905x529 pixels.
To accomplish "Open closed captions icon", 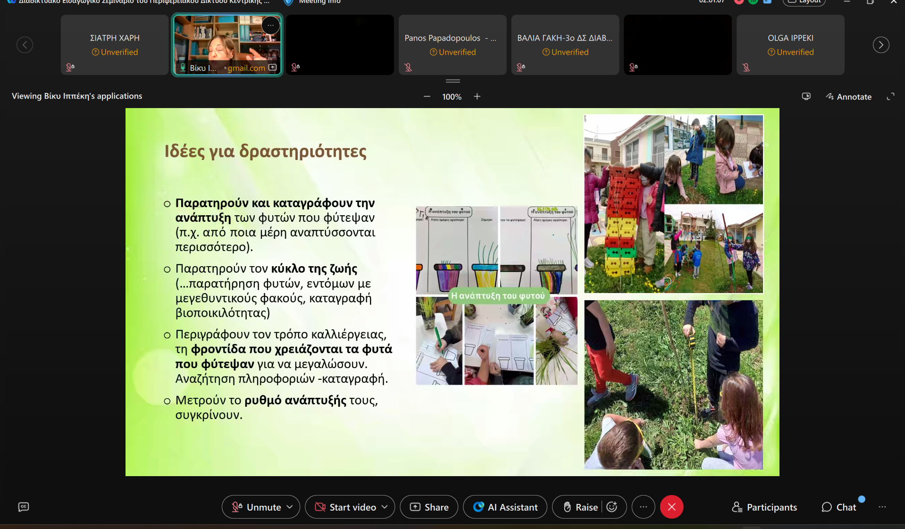I will (23, 507).
